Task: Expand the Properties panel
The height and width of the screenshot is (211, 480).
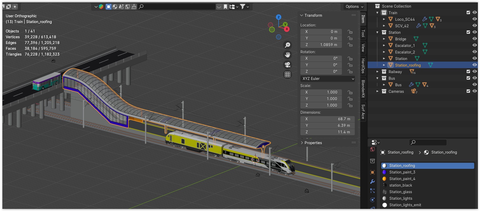Action: pos(302,143)
